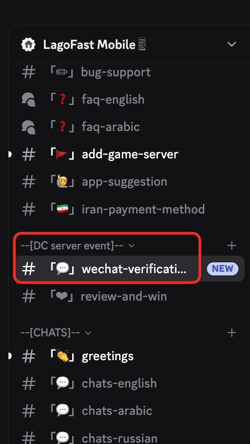The width and height of the screenshot is (250, 444).
Task: Click the forum icon beside faq-arabic
Action: [x=29, y=127]
